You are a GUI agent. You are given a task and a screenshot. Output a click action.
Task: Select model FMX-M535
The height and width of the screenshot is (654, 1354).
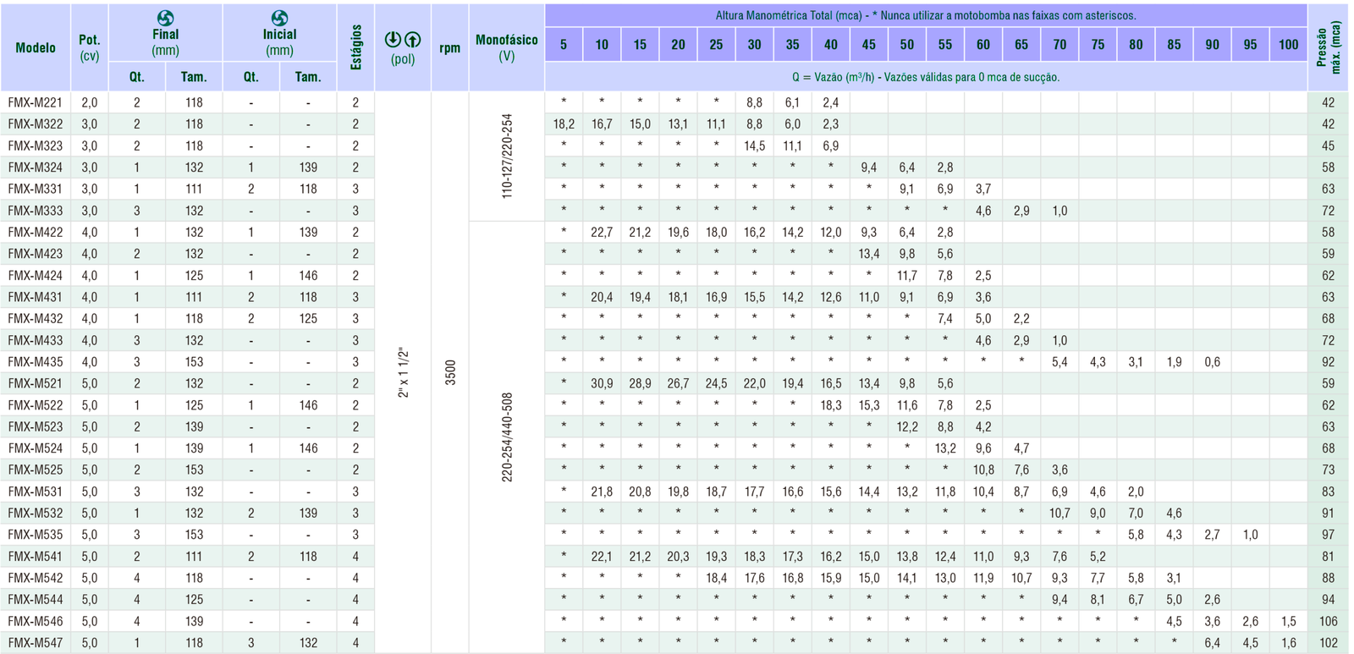click(36, 535)
